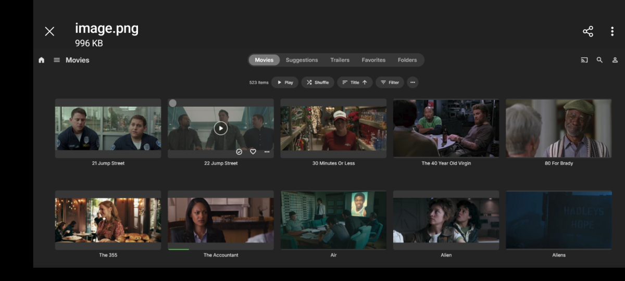Open the Folders tab

[407, 60]
